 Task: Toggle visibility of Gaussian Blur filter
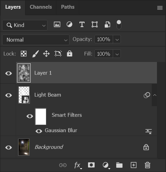point(39,131)
